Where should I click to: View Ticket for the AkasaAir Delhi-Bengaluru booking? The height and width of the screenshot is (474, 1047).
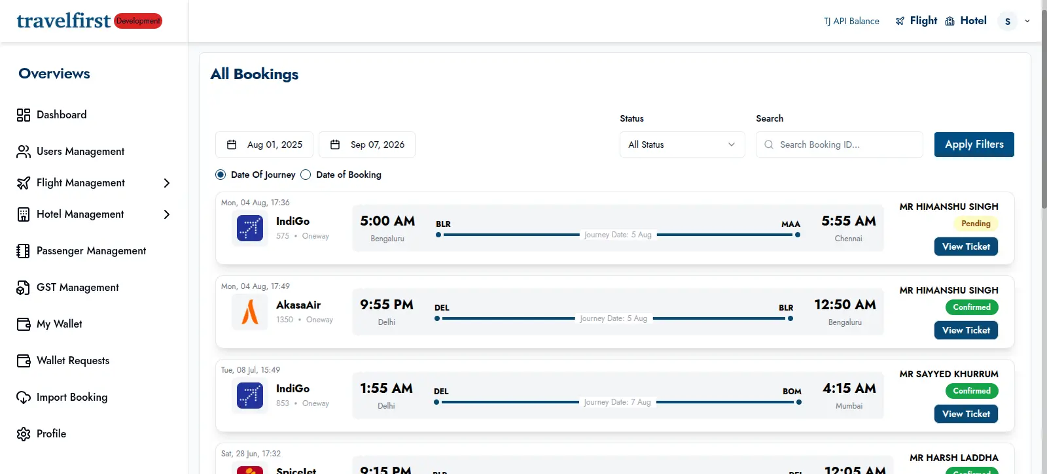pyautogui.click(x=966, y=330)
